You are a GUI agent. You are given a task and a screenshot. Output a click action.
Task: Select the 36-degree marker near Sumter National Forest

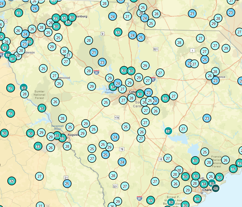pyautogui.click(x=24, y=88)
